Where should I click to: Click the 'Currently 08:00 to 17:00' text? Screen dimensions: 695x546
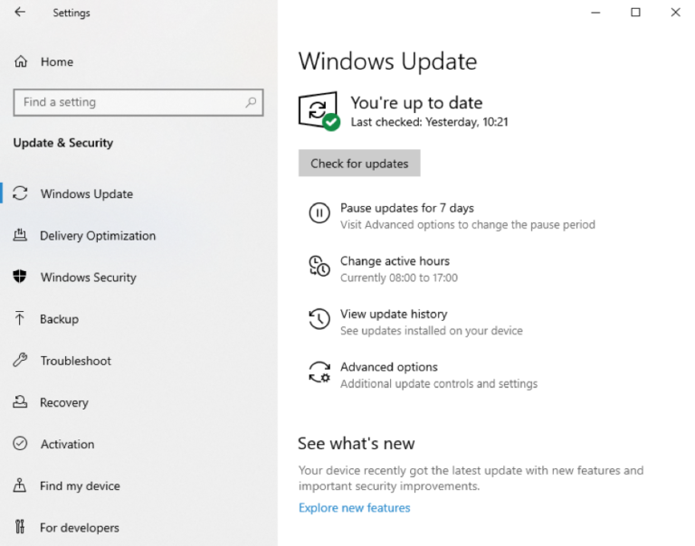(399, 278)
